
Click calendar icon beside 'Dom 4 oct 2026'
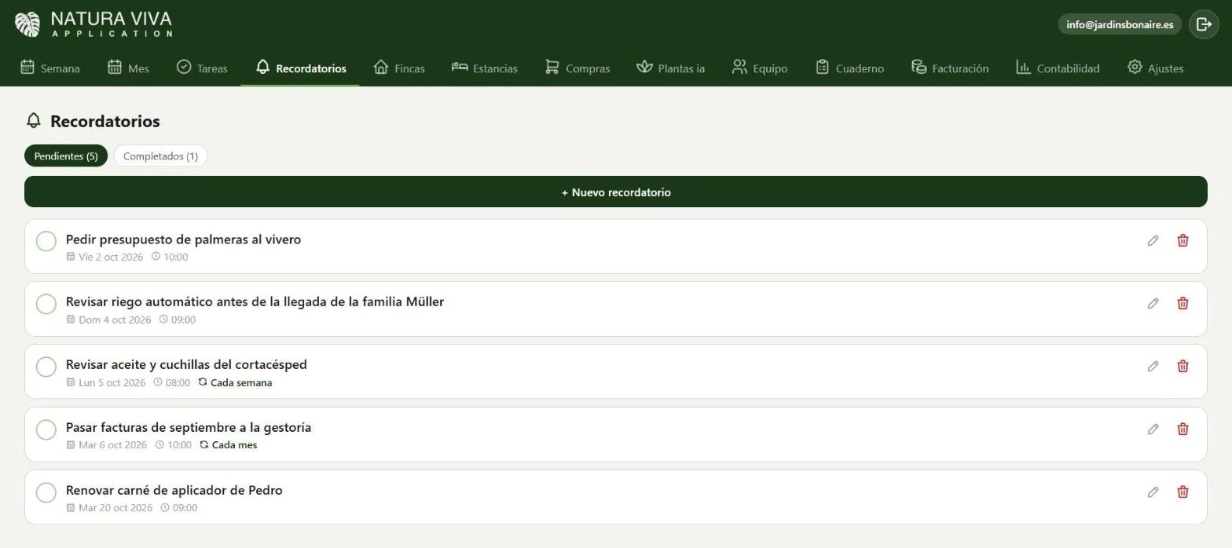pyautogui.click(x=71, y=320)
